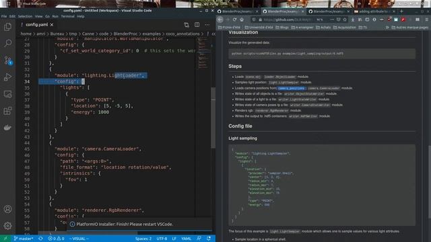The width and height of the screenshot is (431, 242).
Task: Open the Search view in activity bar
Action: 7,43
